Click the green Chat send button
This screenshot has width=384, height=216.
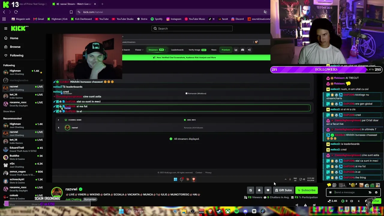[x=376, y=201]
